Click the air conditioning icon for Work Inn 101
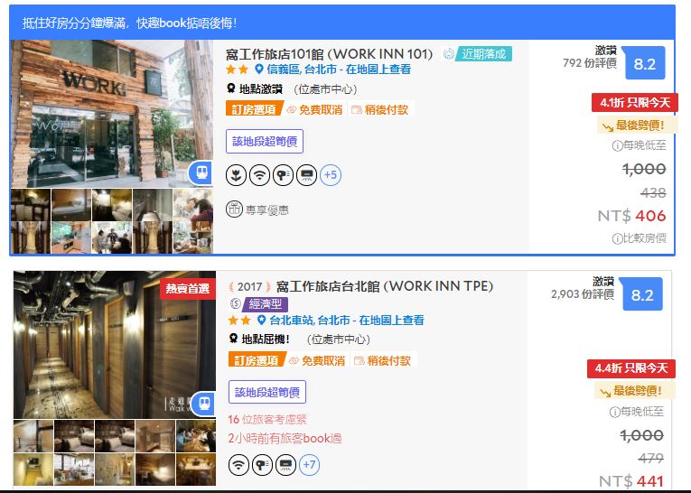691x493 pixels. coord(306,175)
